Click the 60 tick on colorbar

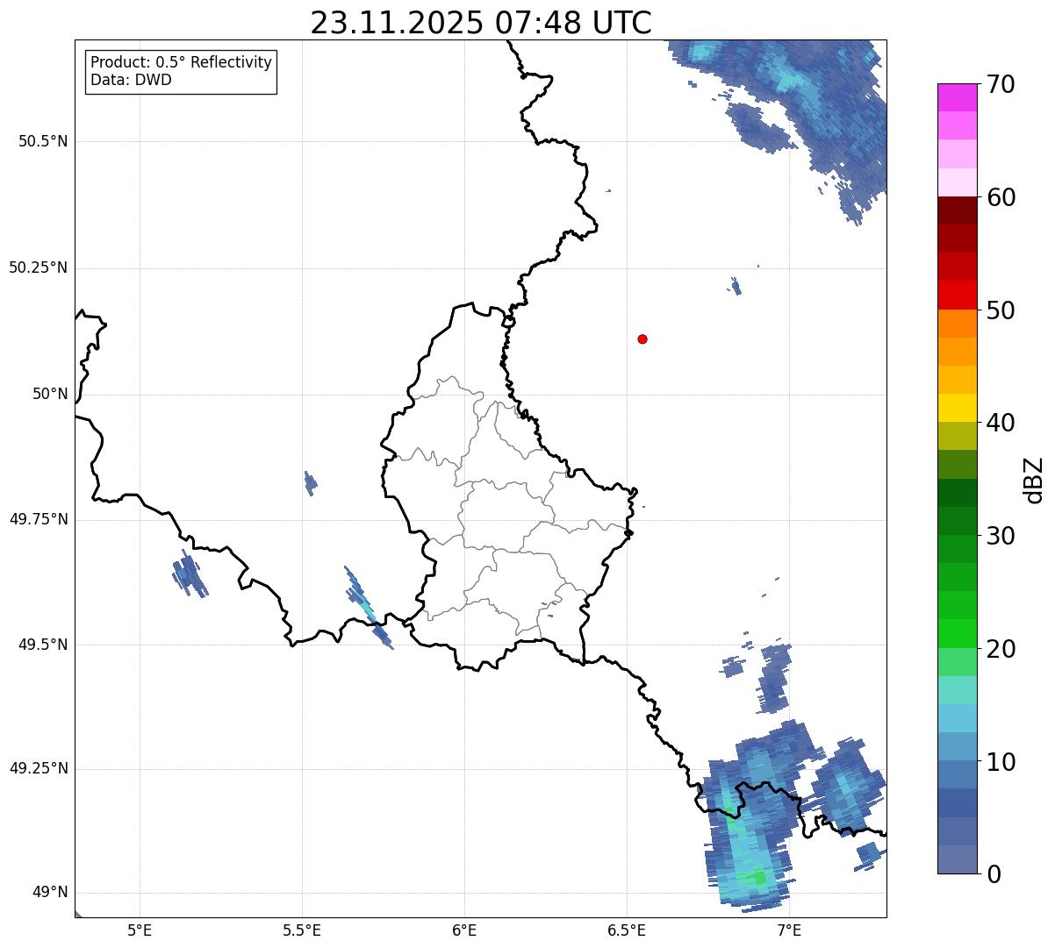(1001, 197)
